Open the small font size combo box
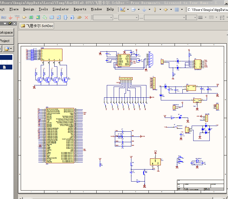The height and width of the screenshot is (199, 228). pos(191,17)
